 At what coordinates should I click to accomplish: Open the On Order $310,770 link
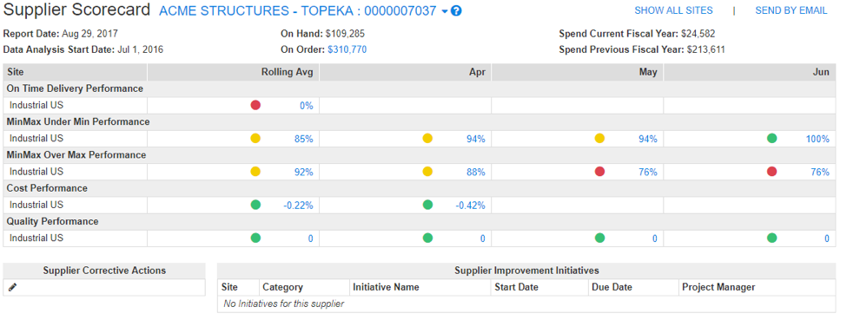[x=347, y=49]
